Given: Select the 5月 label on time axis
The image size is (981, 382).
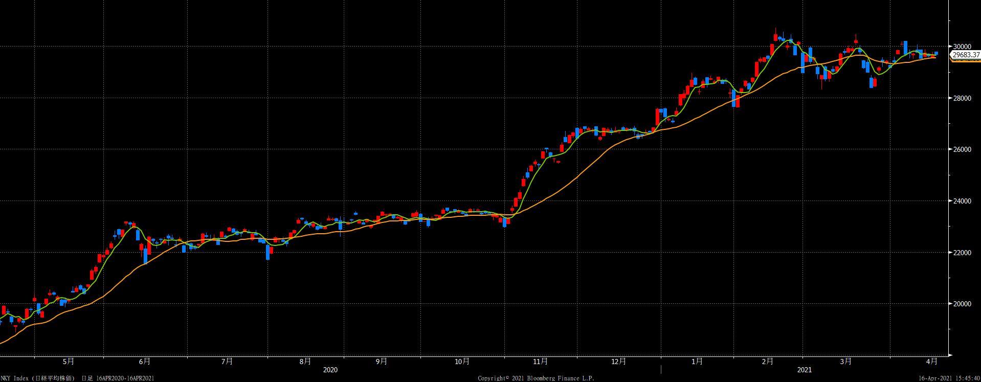Looking at the screenshot, I should pos(69,362).
